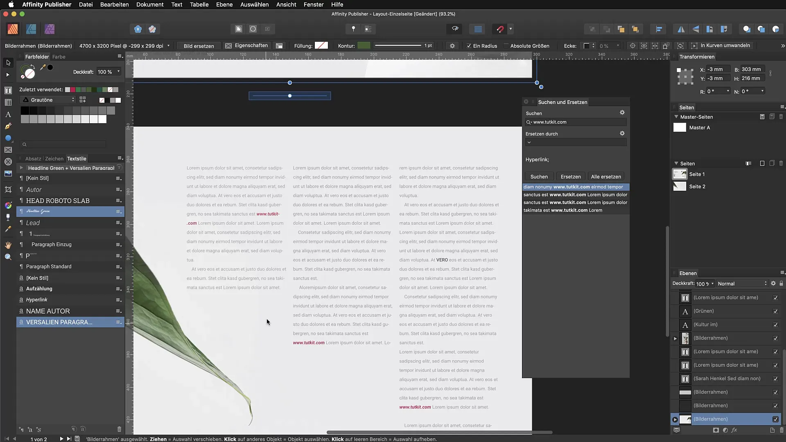This screenshot has height=442, width=786.
Task: Click the Eigenschaften button
Action: (247, 46)
